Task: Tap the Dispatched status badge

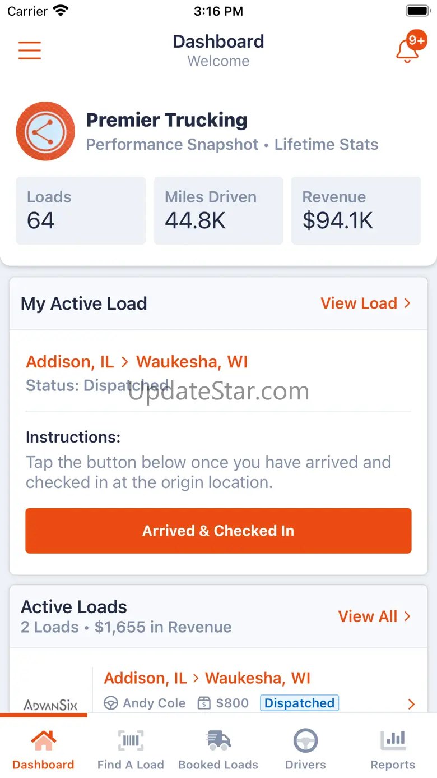Action: click(299, 703)
